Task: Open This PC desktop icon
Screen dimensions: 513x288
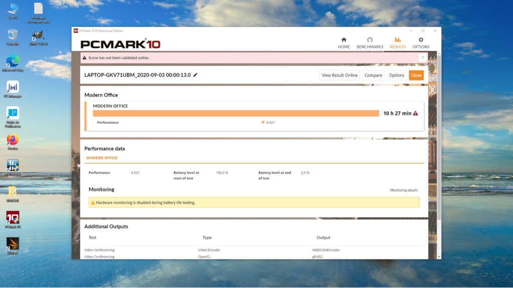Action: pos(13,11)
